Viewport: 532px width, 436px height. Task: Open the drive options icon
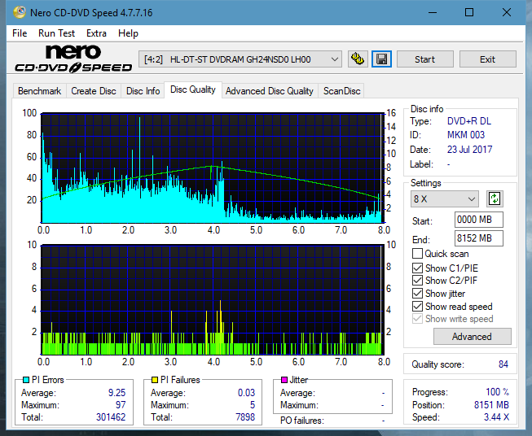tap(358, 59)
